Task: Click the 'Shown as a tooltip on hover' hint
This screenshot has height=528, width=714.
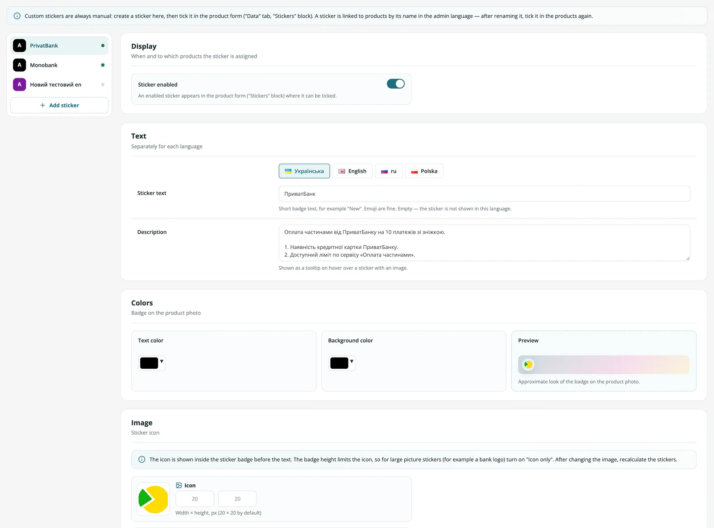Action: click(343, 268)
